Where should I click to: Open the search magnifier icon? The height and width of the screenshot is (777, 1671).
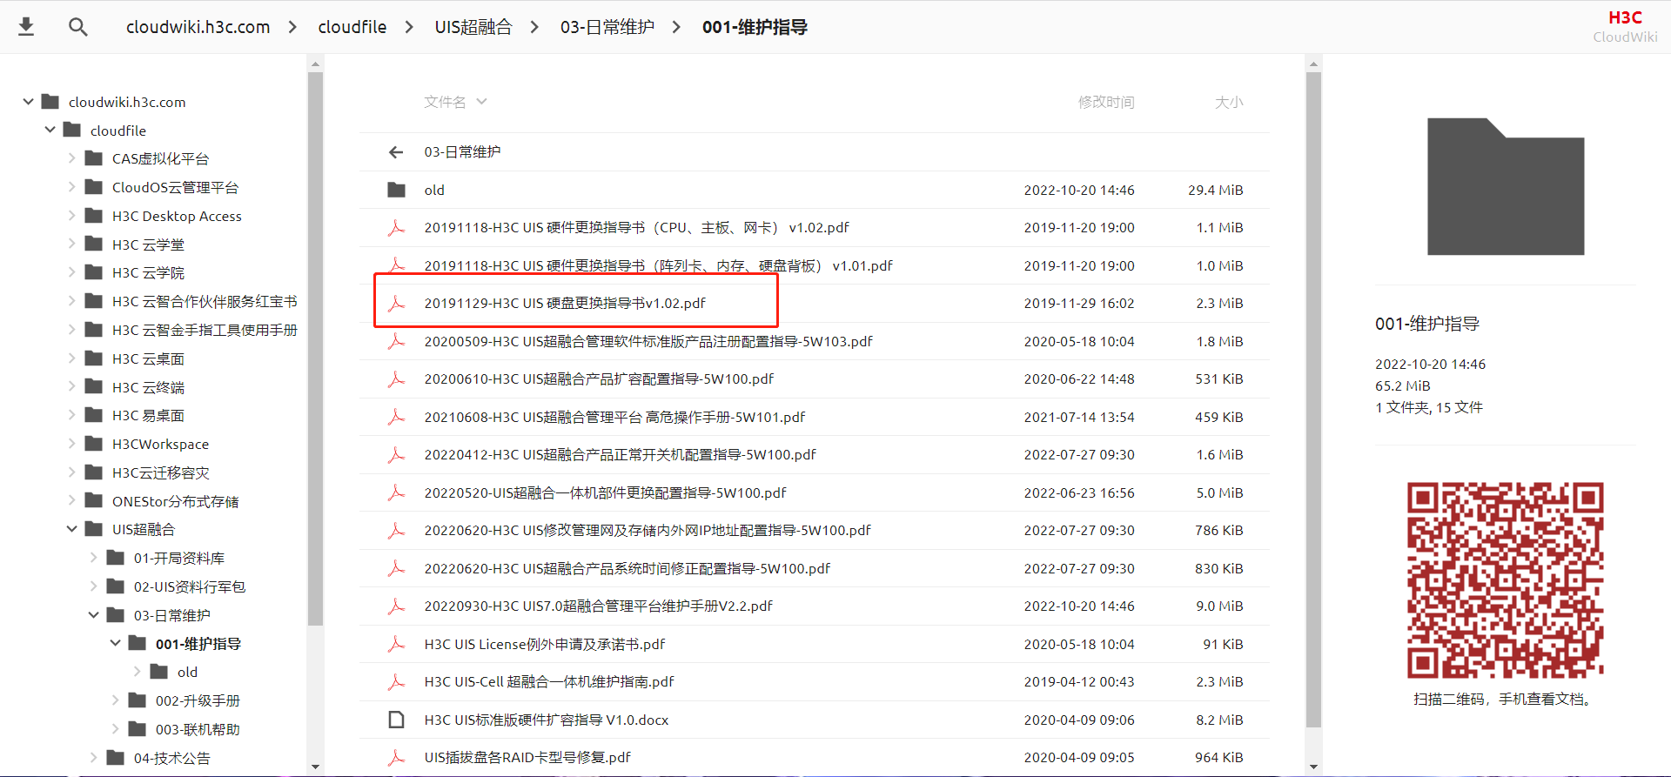pyautogui.click(x=78, y=27)
